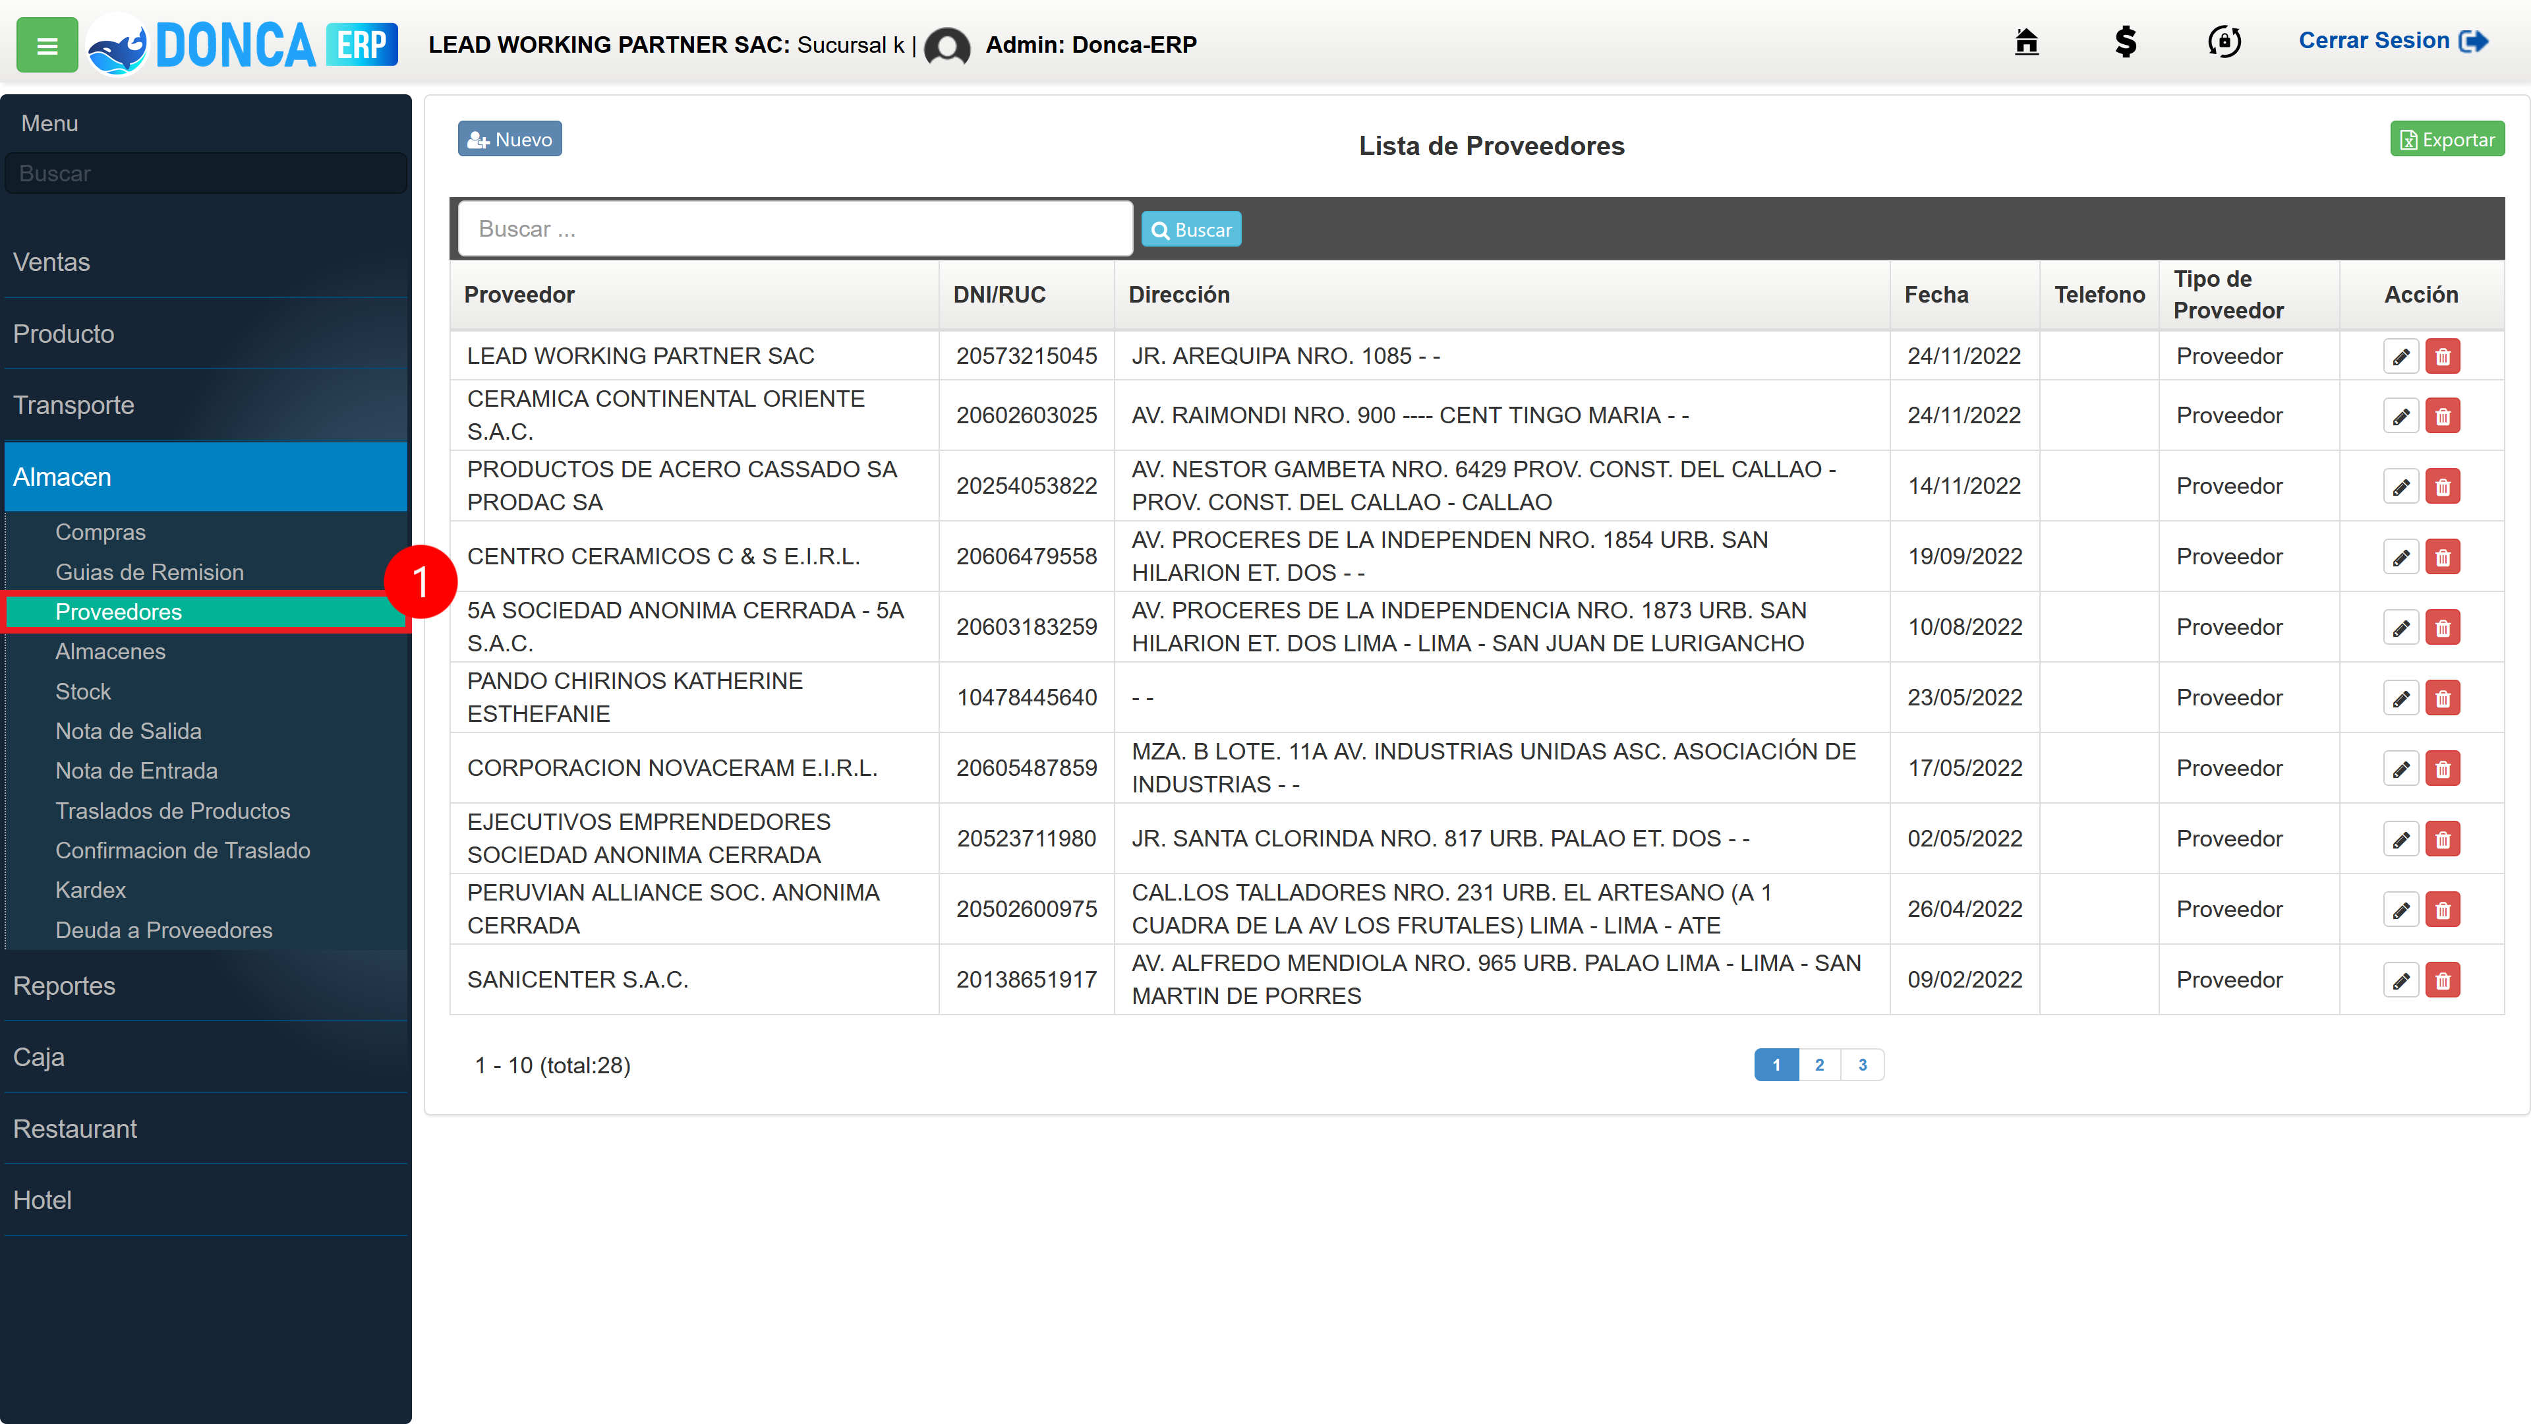This screenshot has width=2531, height=1424.
Task: Delete 5A SOCIEDAD ANONIMA CERRADA supplier
Action: pyautogui.click(x=2443, y=628)
